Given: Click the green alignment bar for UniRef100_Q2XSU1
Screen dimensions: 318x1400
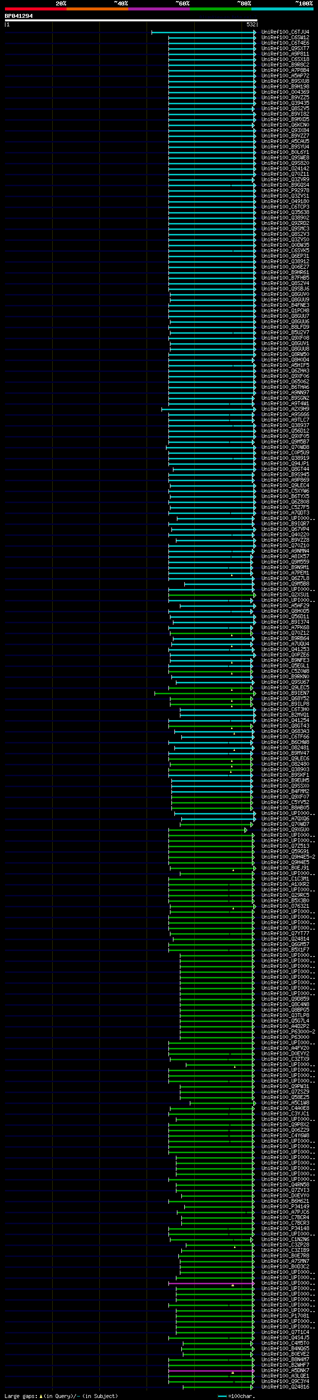Looking at the screenshot, I should pos(212,595).
